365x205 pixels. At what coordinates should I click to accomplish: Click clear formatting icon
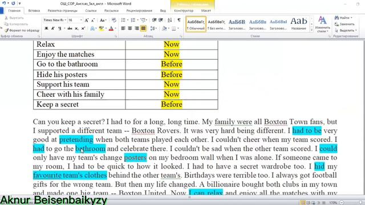[x=113, y=20]
